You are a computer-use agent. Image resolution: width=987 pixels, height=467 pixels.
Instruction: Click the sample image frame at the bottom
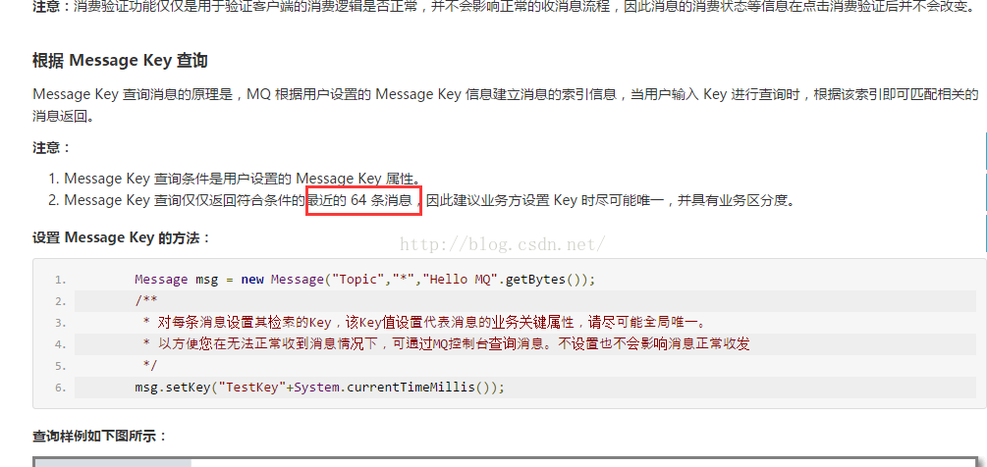point(510,462)
